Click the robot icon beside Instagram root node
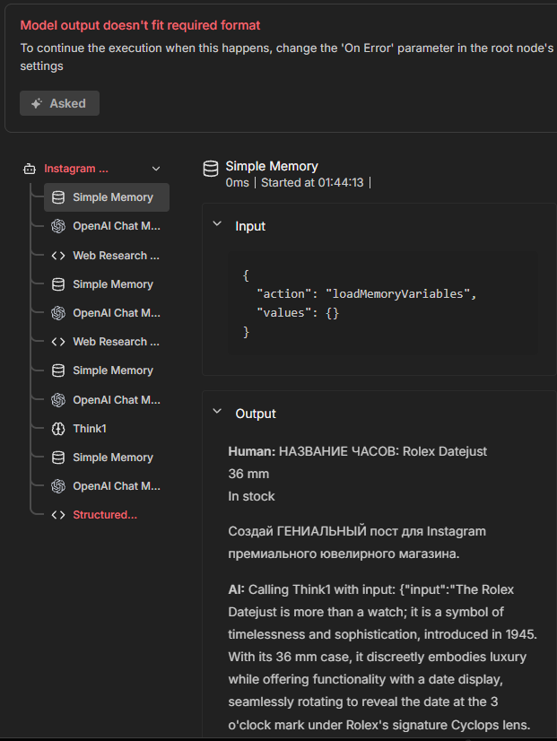The image size is (557, 741). [x=30, y=169]
